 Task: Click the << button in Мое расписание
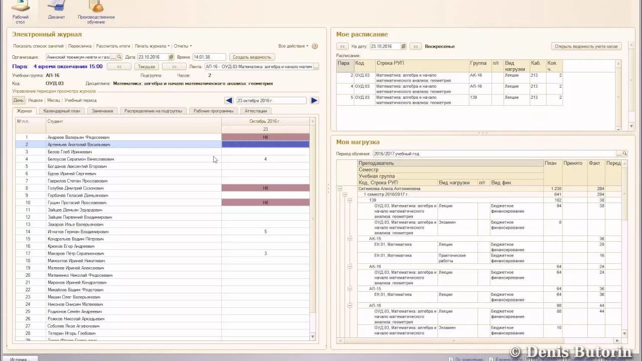(x=343, y=47)
